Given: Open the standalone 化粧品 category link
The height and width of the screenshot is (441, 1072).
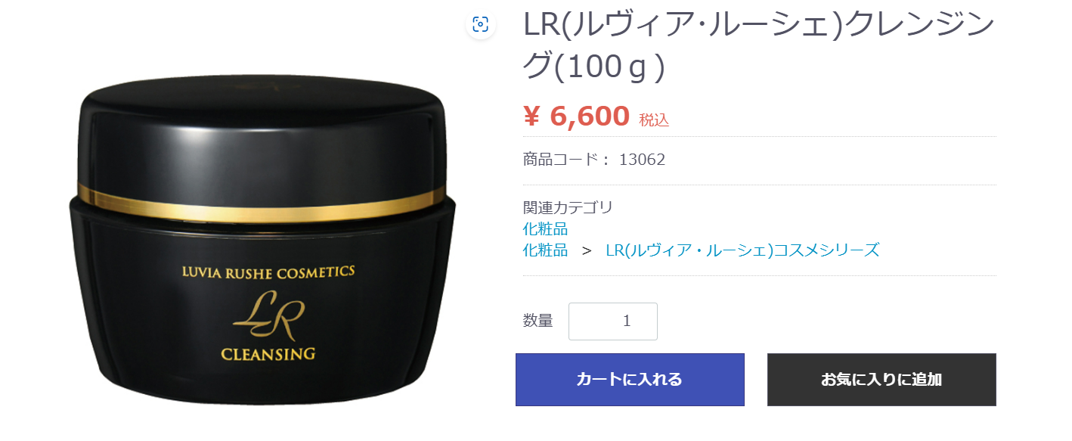Looking at the screenshot, I should tap(545, 228).
